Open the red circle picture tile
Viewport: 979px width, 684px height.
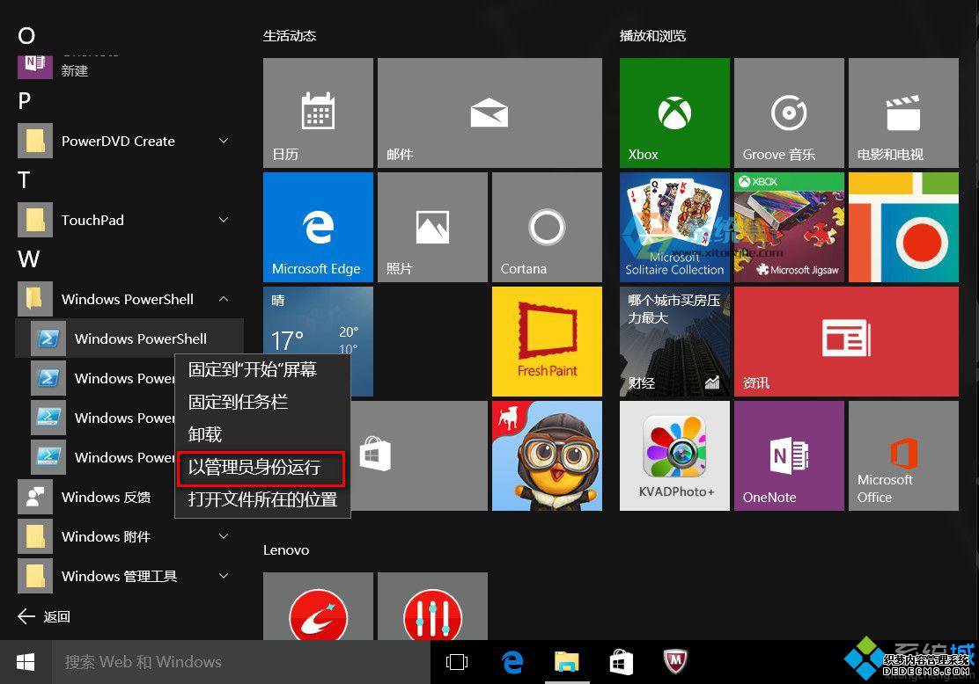pyautogui.click(x=903, y=227)
